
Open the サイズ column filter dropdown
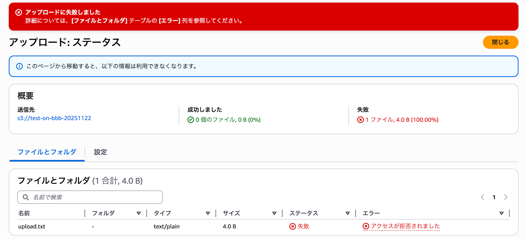(x=275, y=213)
